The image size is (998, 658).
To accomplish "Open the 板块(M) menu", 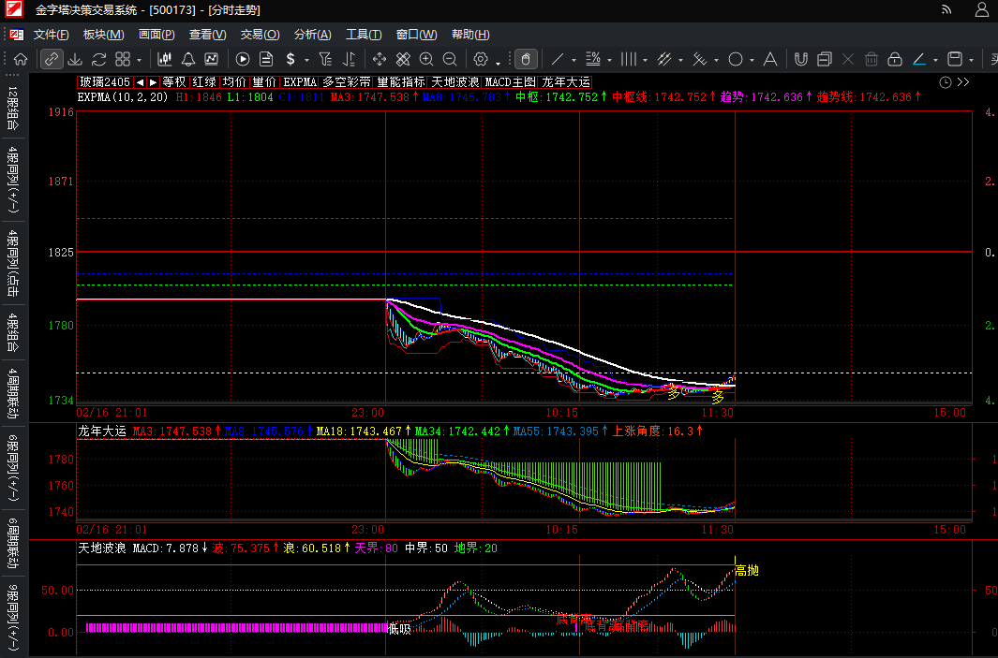I will click(103, 35).
